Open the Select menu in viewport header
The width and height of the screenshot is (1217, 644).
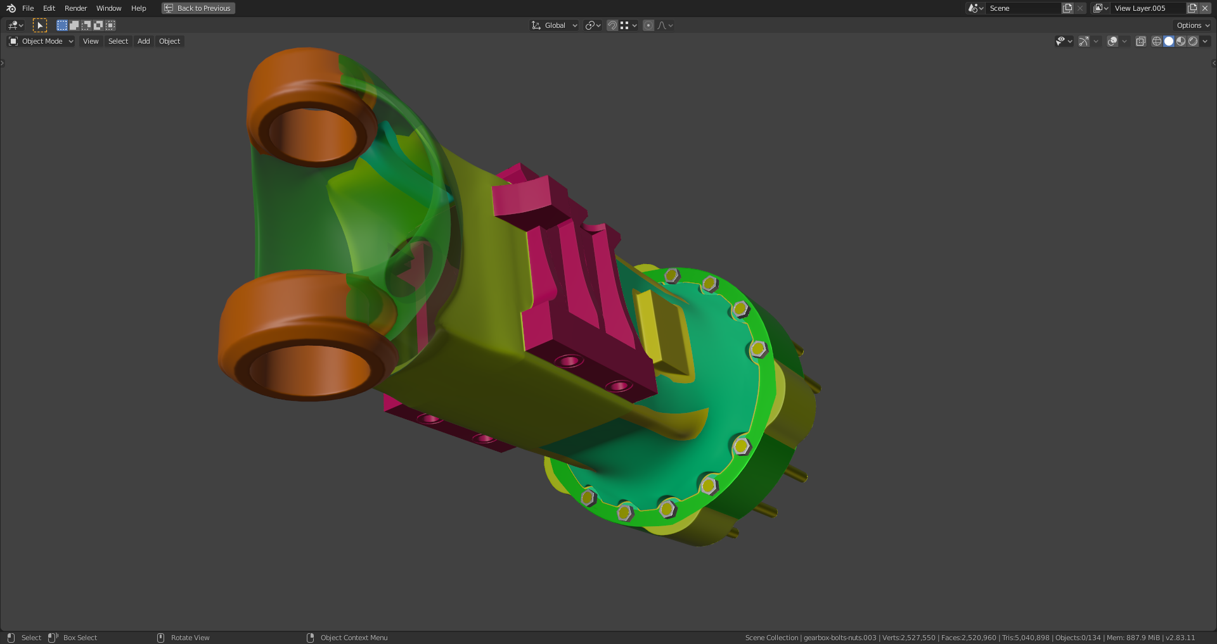(x=118, y=41)
